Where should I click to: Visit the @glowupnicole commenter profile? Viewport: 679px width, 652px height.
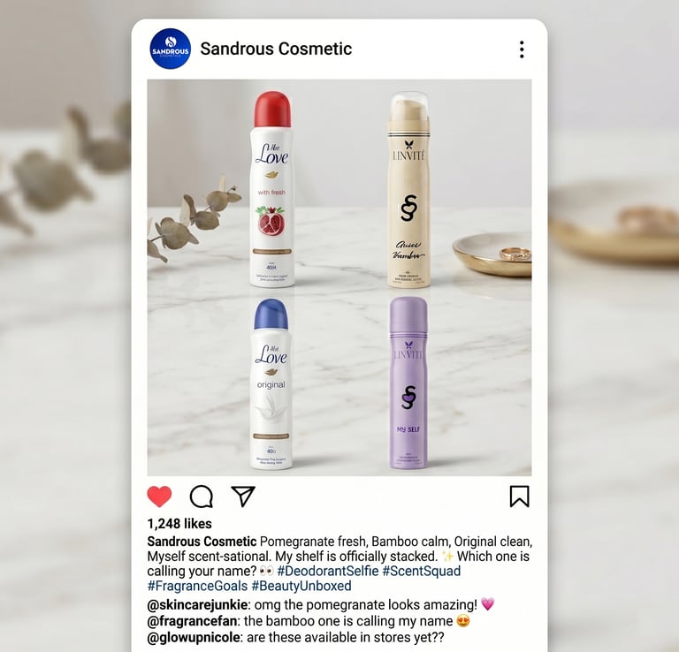pos(193,637)
